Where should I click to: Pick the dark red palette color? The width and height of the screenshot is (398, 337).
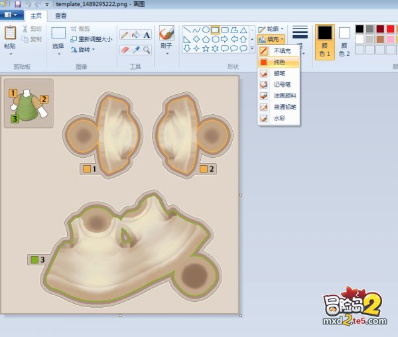tap(380, 29)
